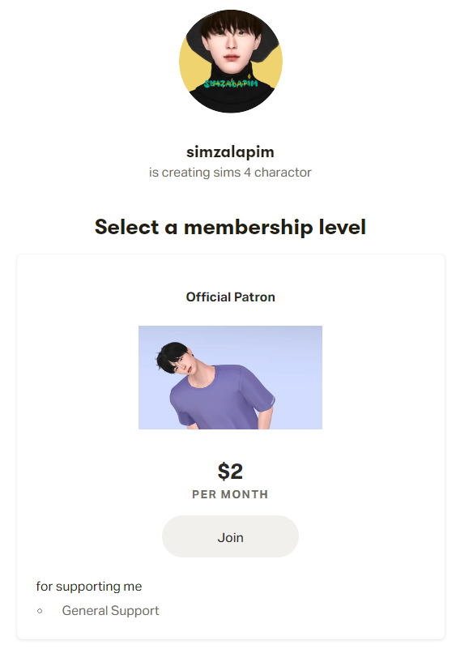Click the simzalapim creator name

tap(230, 152)
